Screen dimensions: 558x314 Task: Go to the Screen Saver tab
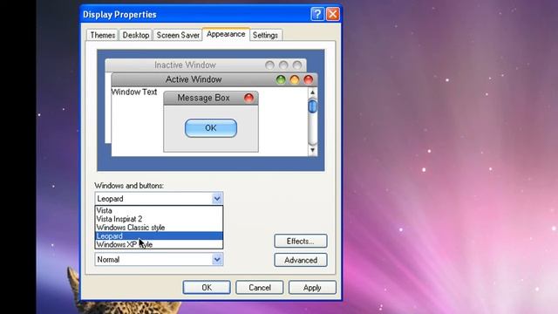(x=178, y=35)
